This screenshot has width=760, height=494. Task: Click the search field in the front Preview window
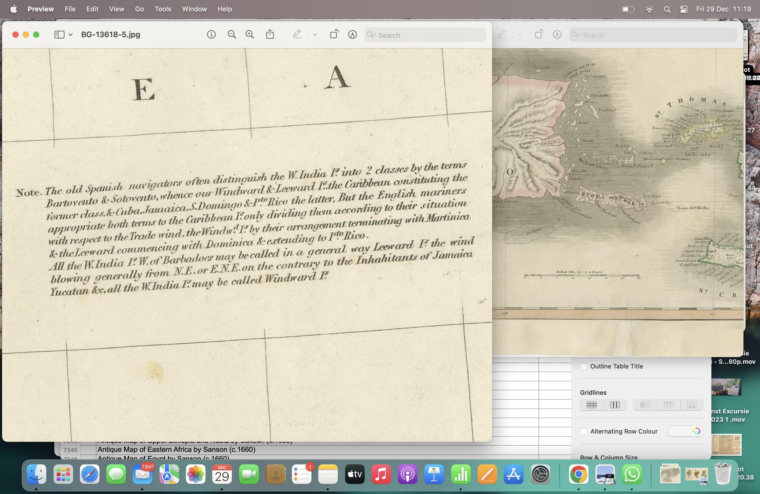click(x=425, y=35)
